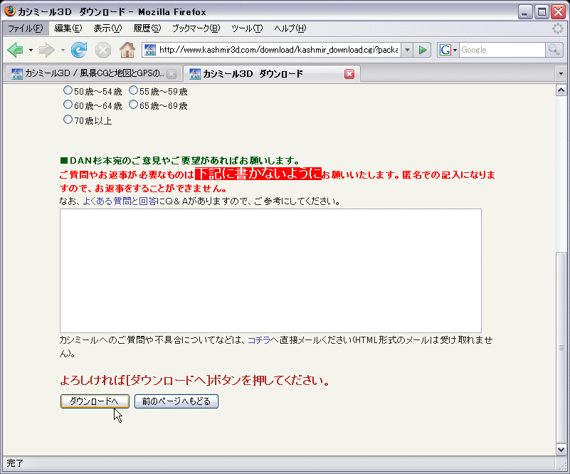Image resolution: width=570 pixels, height=474 pixels.
Task: Click the grey Forward arrow button
Action: coord(46,50)
